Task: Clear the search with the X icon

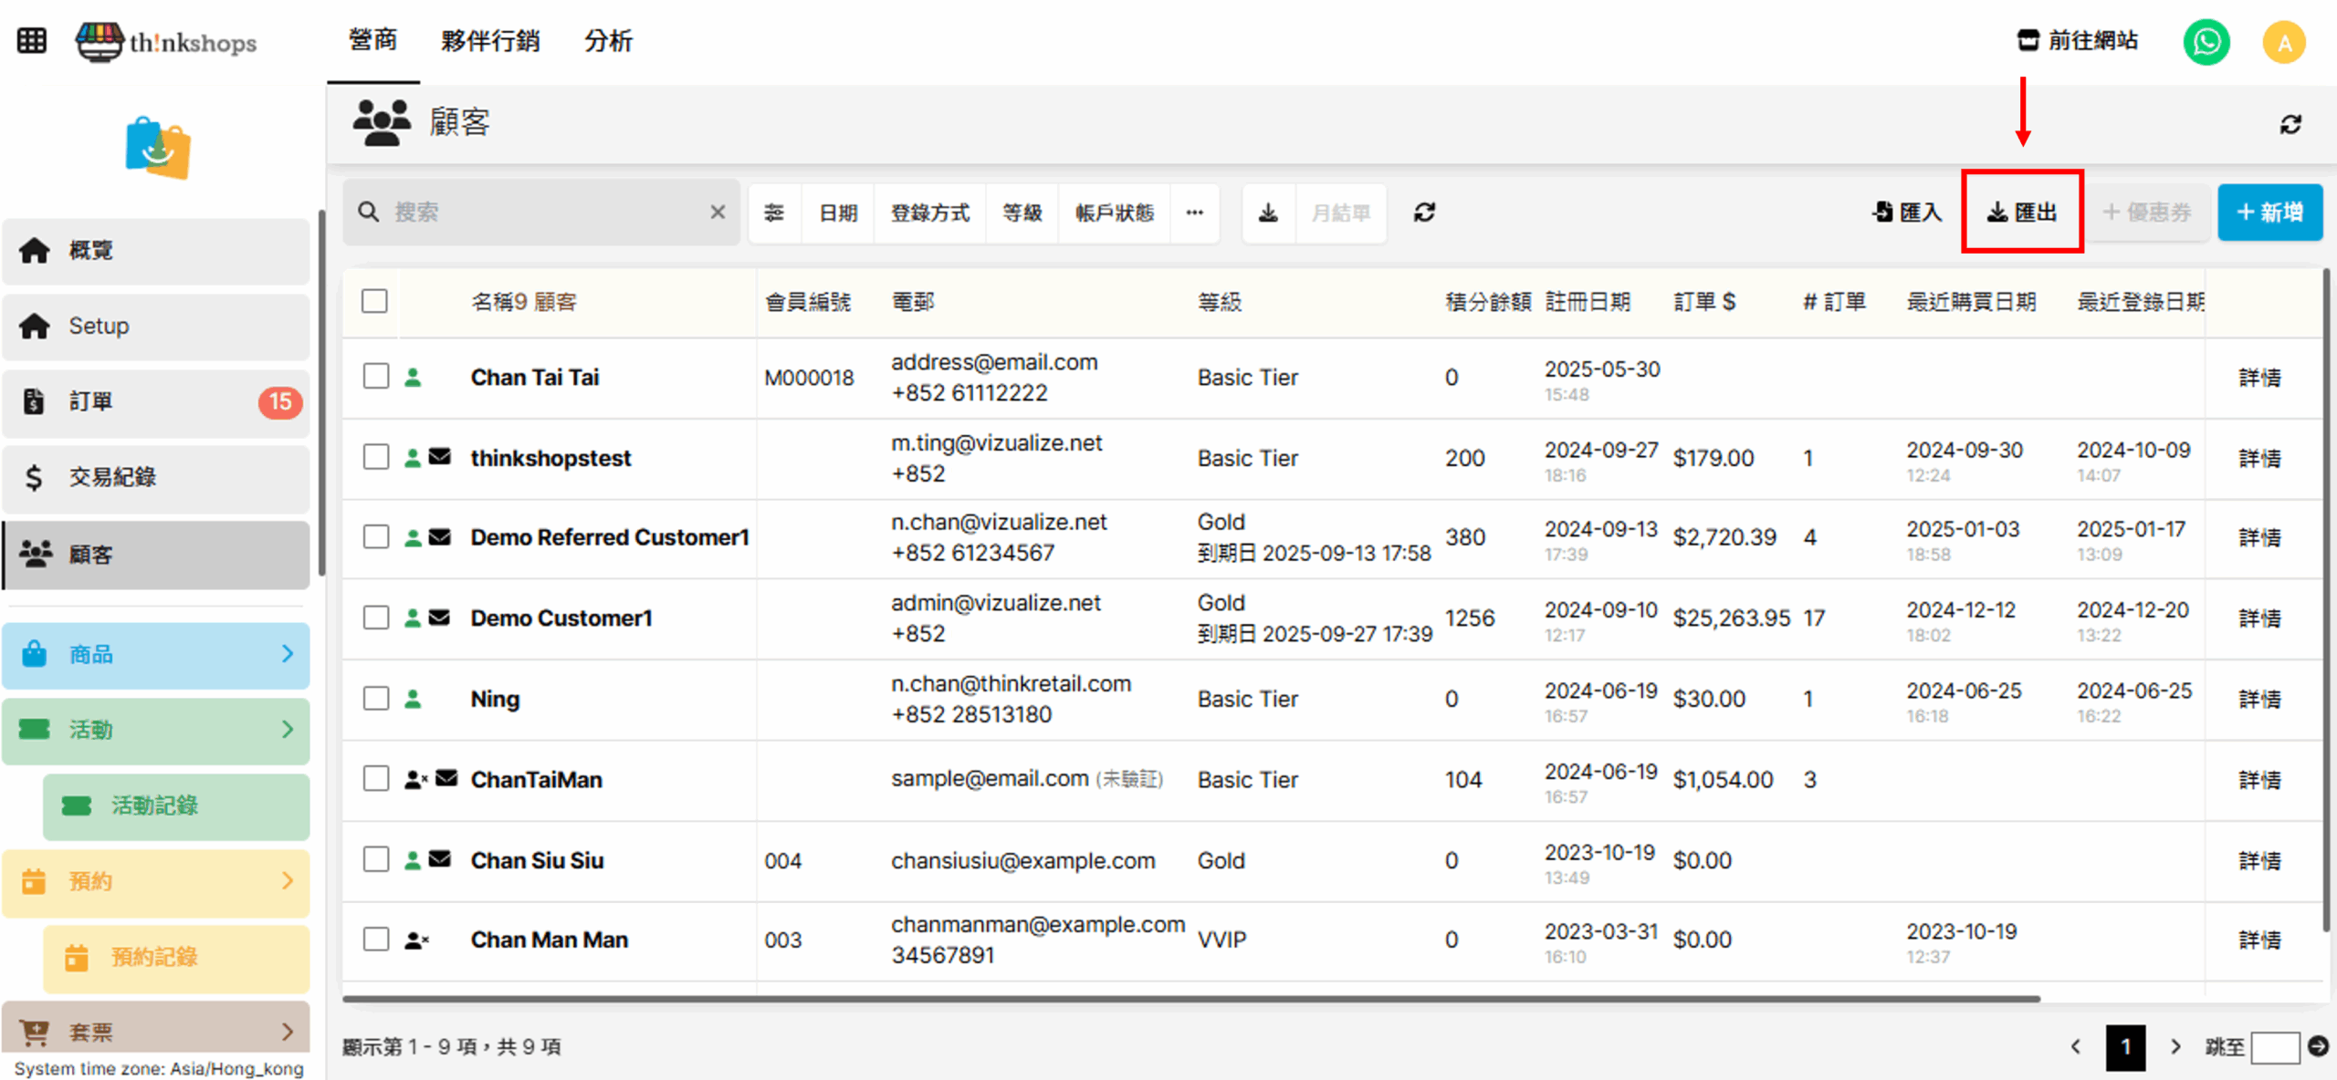Action: point(718,212)
